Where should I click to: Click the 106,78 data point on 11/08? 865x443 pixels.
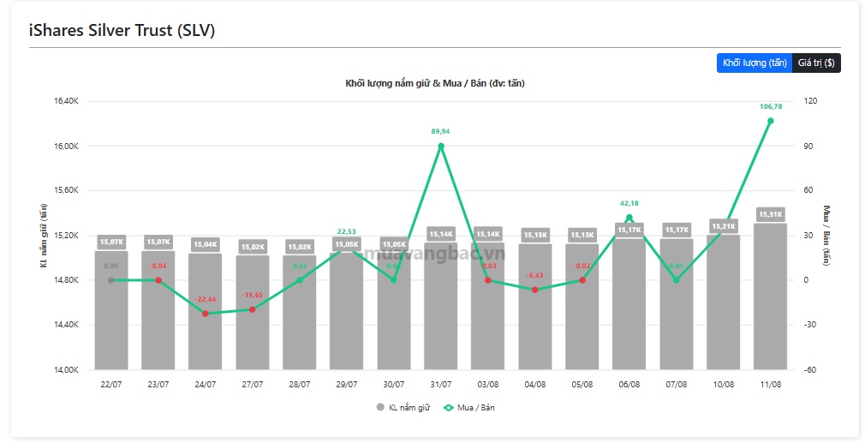770,121
